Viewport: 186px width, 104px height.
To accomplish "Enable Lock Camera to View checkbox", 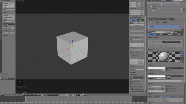I will pos(131,40).
